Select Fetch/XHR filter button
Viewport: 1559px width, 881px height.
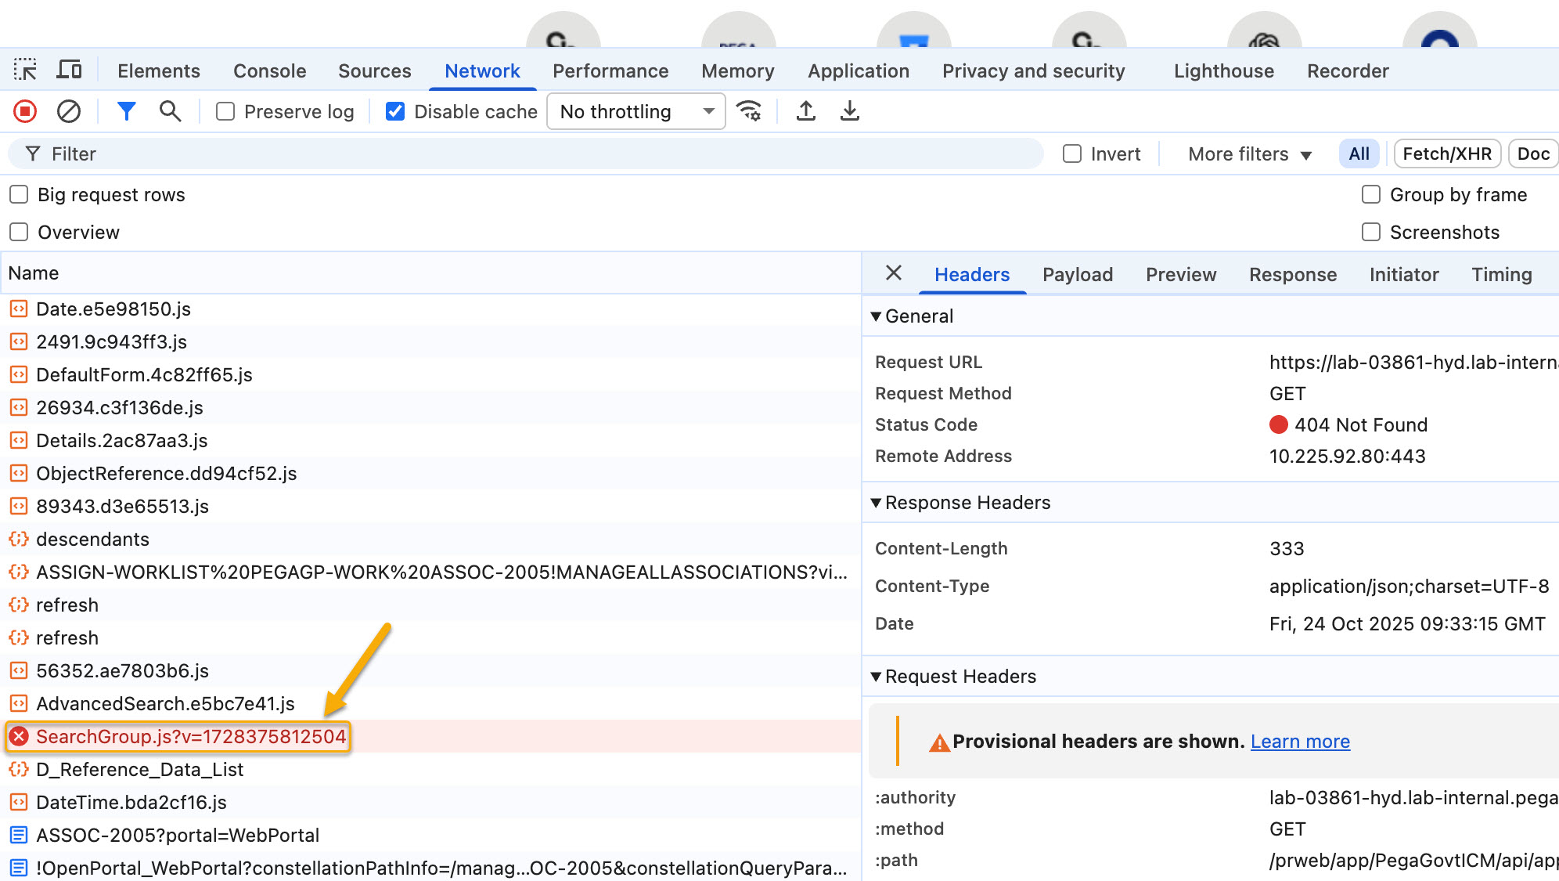coord(1446,153)
